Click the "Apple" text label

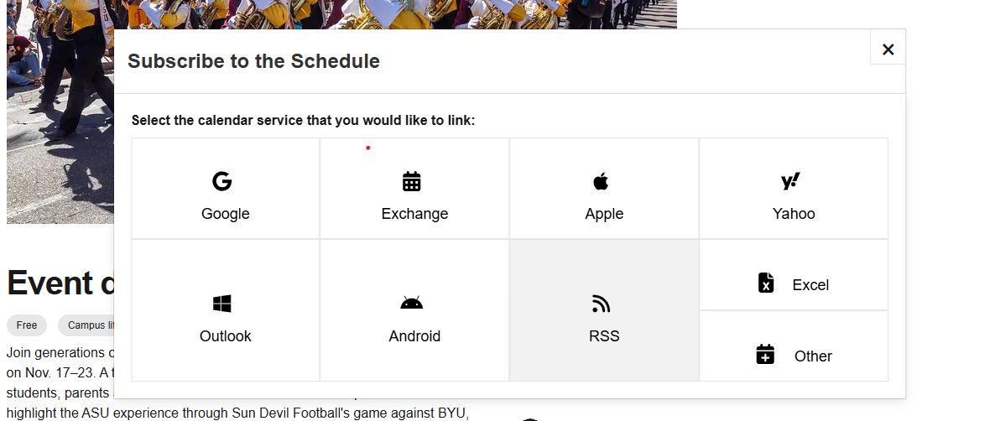pos(604,214)
